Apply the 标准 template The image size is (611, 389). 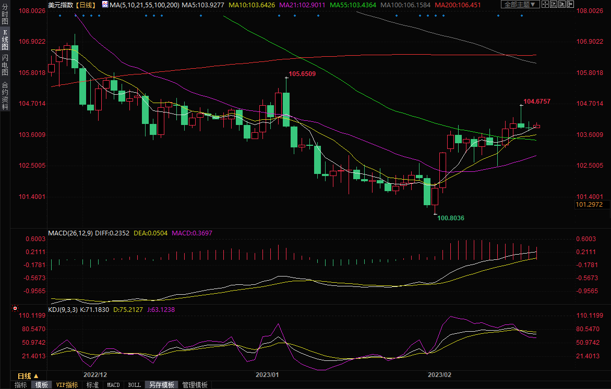pyautogui.click(x=92, y=385)
